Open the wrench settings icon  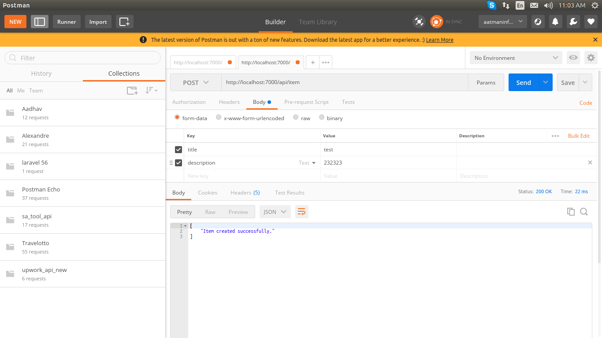[x=573, y=22]
